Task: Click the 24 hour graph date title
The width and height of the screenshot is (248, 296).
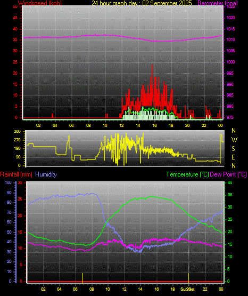Action: coord(142,3)
